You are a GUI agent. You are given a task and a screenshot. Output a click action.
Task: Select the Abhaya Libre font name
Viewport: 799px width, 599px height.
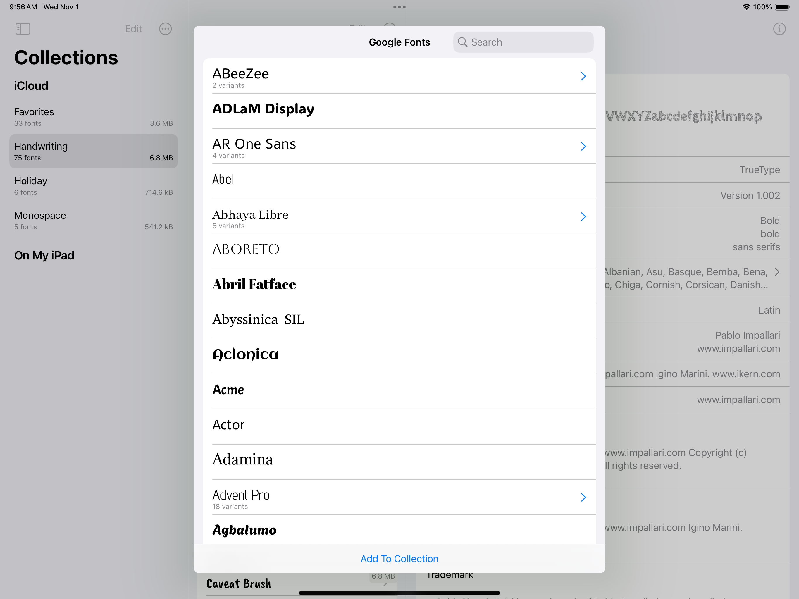[250, 215]
